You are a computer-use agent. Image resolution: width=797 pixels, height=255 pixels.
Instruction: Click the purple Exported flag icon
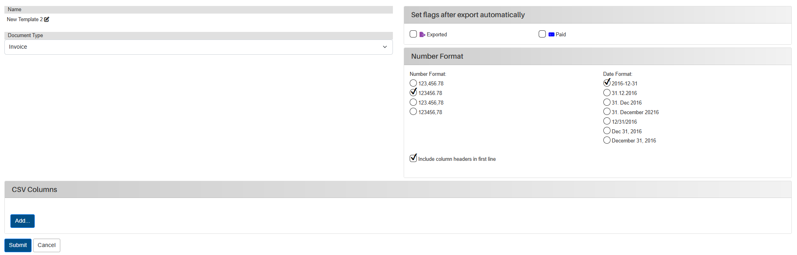tap(422, 34)
